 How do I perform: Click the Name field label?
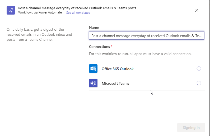click(x=94, y=28)
